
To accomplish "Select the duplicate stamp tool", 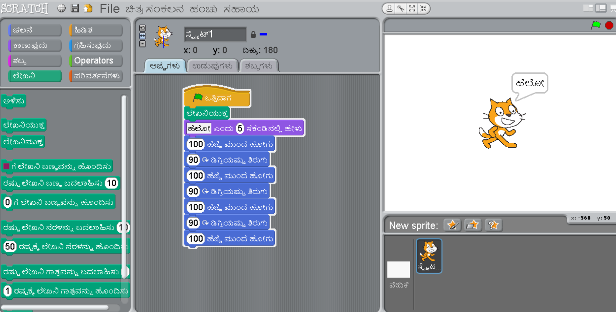I will pos(389,9).
